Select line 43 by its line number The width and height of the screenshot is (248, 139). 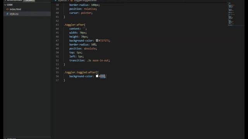point(57,25)
